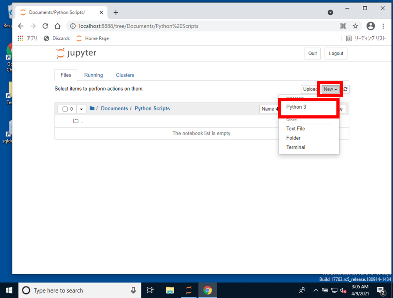Click the Jupyter logo
Screen dimensions: 393x298
click(76, 53)
